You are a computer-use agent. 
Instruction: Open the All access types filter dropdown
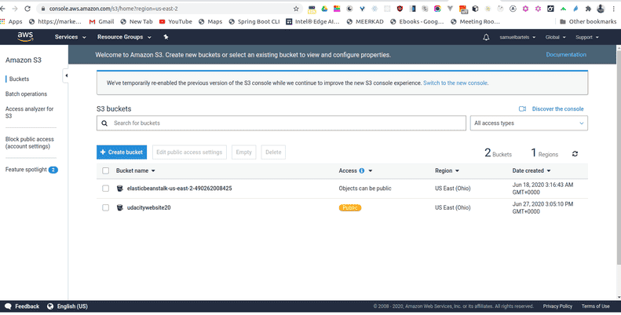point(528,123)
